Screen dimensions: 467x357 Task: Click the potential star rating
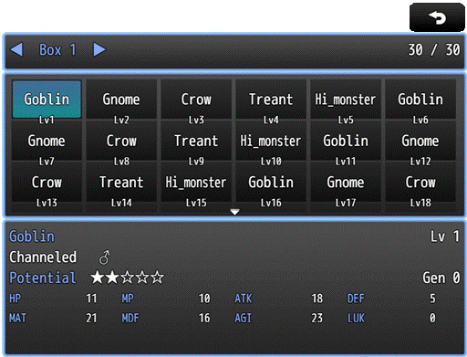point(128,278)
